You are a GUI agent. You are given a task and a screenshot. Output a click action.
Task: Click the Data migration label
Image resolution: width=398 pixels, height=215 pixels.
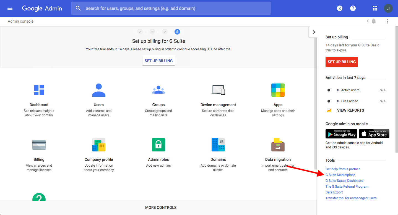[x=278, y=159]
